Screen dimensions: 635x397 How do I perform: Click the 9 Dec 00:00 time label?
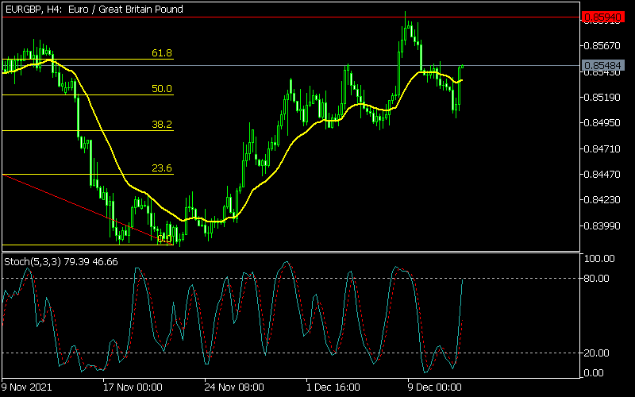pos(434,387)
